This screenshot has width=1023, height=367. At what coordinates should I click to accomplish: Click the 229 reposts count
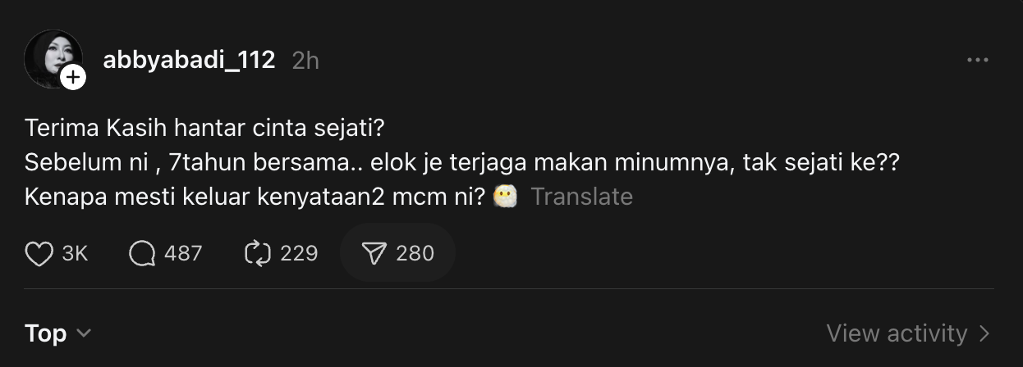[x=299, y=254]
